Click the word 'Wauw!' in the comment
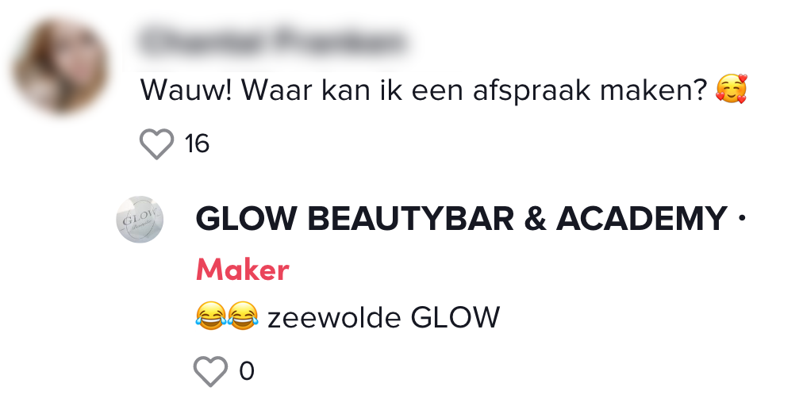Viewport: 803px width, 406px height. coord(187,90)
